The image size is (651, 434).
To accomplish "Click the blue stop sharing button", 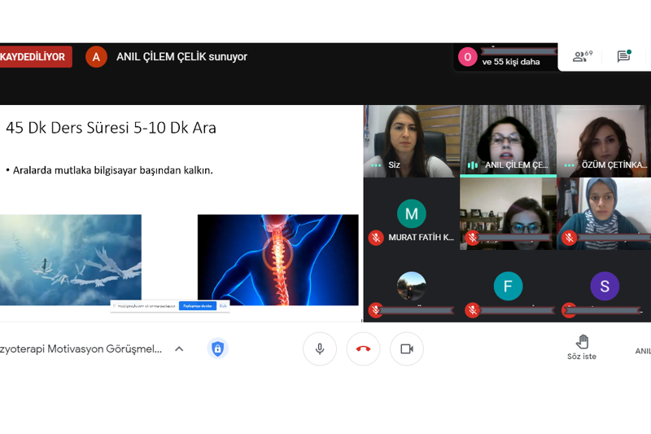I will tap(197, 306).
